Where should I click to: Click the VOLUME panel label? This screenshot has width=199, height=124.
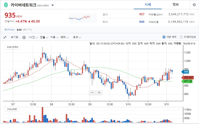click(12, 109)
